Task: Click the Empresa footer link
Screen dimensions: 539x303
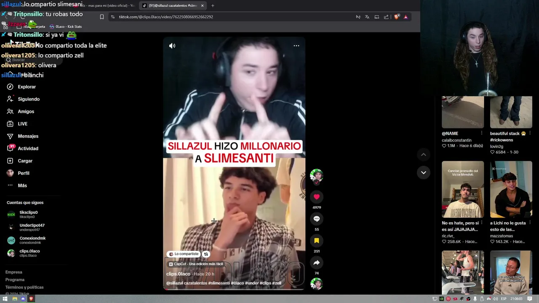Action: coord(13,272)
